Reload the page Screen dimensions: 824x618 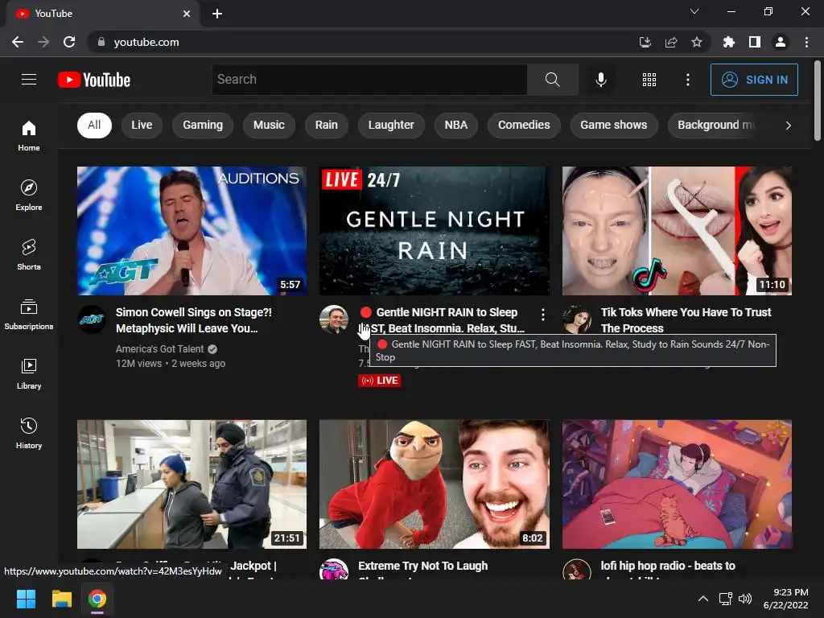tap(69, 42)
